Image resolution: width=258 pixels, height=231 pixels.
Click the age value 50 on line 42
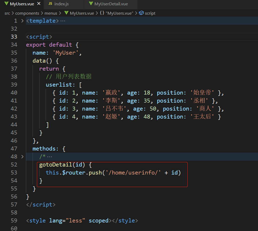[x=153, y=109]
